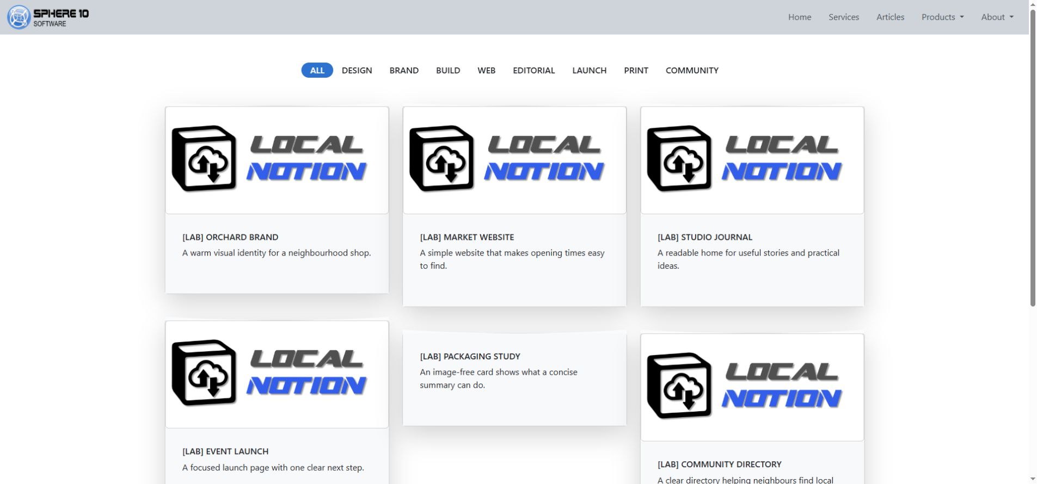Filter cards by LAUNCH
1037x484 pixels.
[x=589, y=70]
